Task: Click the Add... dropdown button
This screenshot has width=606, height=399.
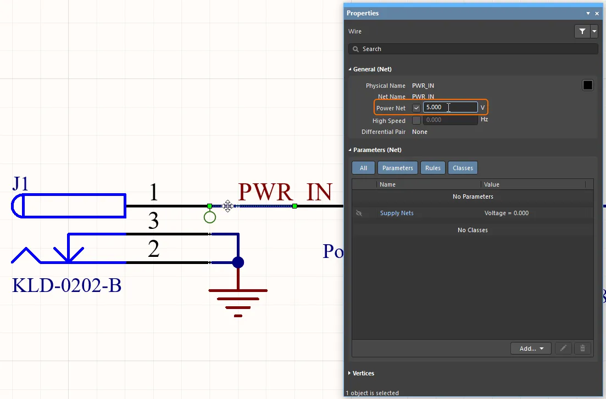Action: 531,349
